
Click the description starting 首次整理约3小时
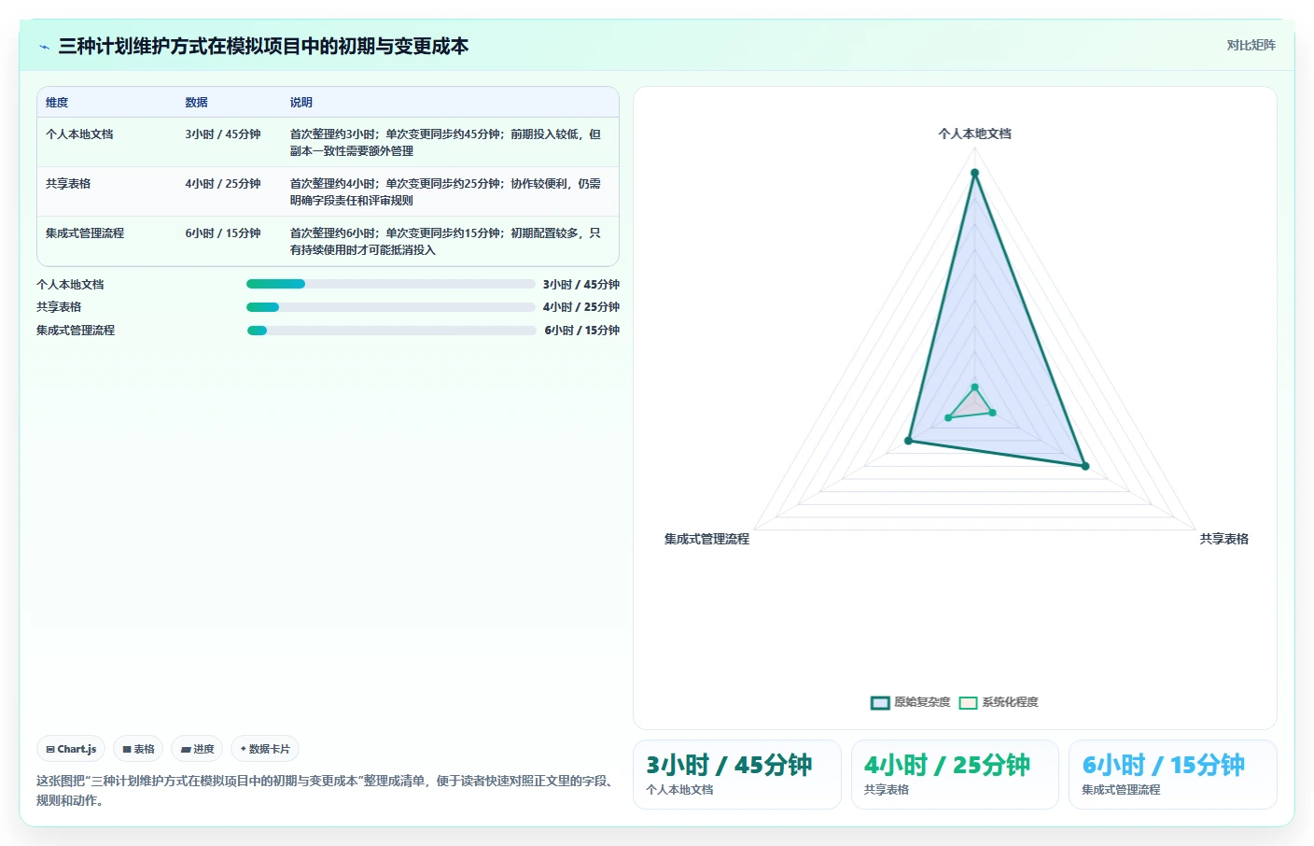coord(445,143)
